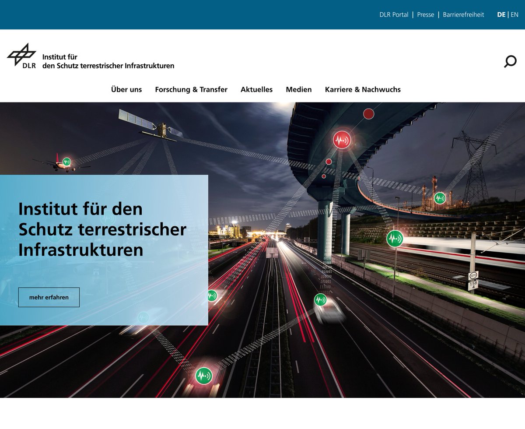Screen dimensions: 525x429
Task: Open the Karriere & Nachwuchs menu
Action: coord(363,89)
